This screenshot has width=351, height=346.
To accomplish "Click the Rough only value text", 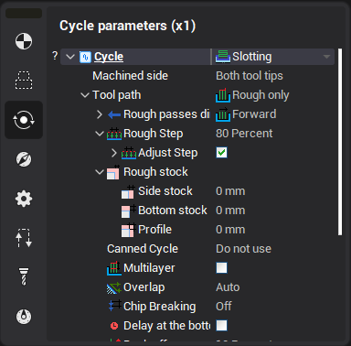I will pos(261,95).
